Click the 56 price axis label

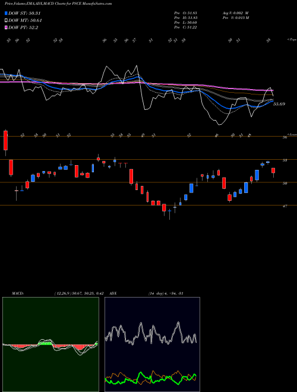click(x=285, y=137)
